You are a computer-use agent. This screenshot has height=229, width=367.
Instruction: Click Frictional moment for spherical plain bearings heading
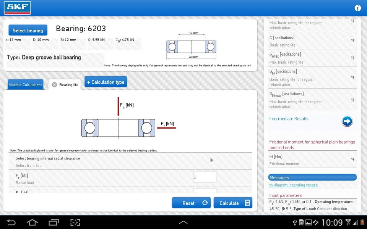coord(312,145)
